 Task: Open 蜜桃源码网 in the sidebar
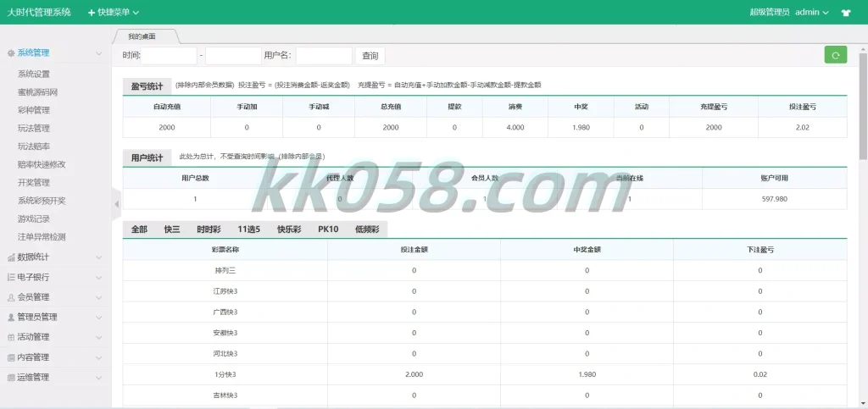point(37,92)
